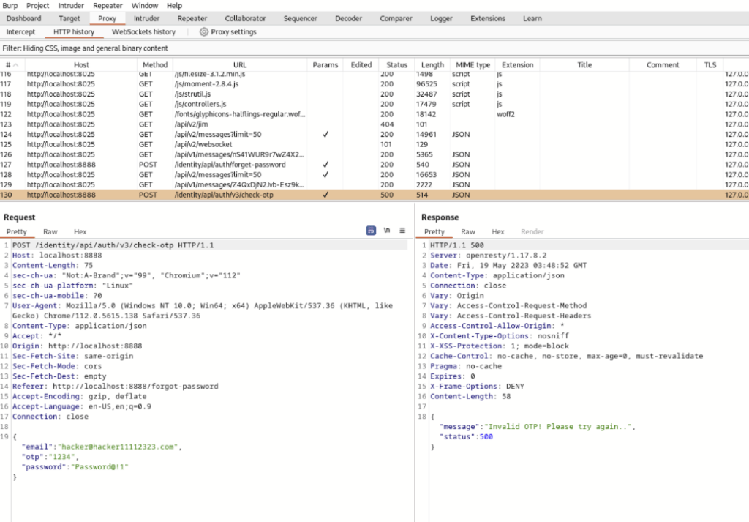Open the Request editor hamburger menu icon

(401, 230)
